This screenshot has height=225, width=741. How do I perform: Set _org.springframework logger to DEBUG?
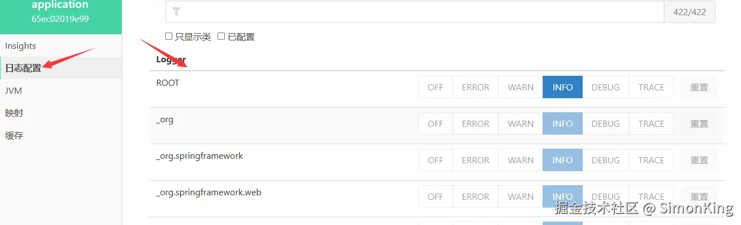point(606,160)
